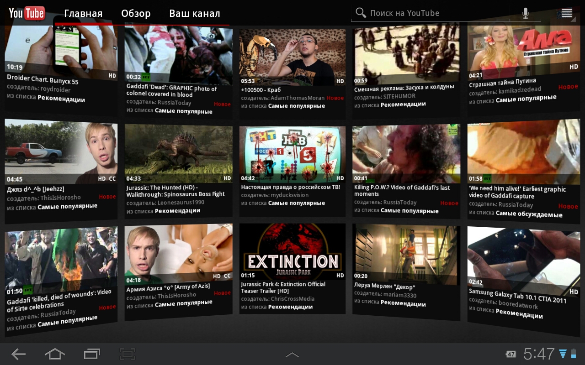The image size is (585, 365).
Task: Tap the search magnifier icon
Action: [361, 13]
